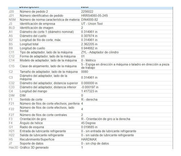Click 'Longitud de cuello' description
Viewport: 181px width, 156px height.
32,48
